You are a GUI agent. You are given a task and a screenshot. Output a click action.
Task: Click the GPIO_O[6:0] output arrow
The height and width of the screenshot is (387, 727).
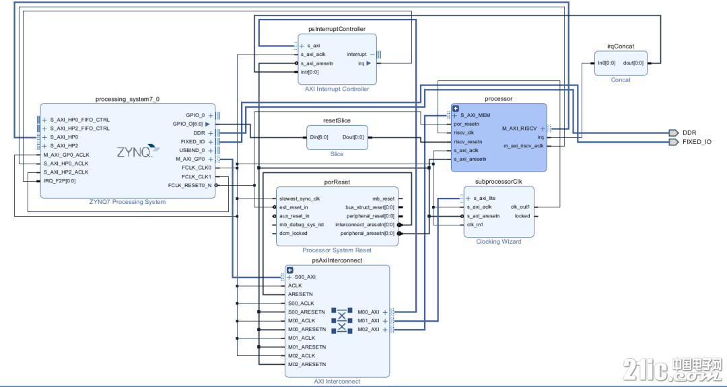pos(207,125)
